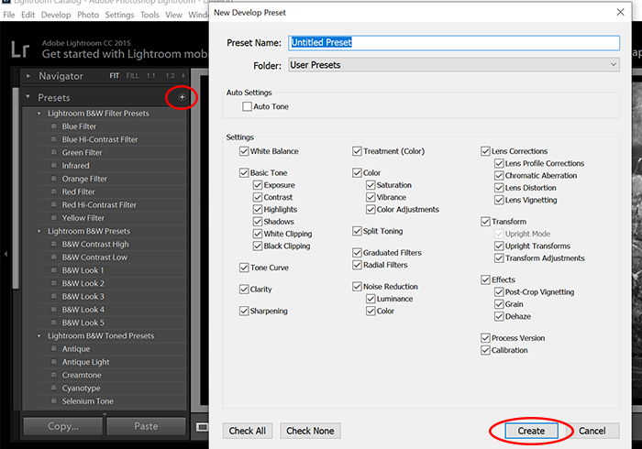Click the Check None button
Image resolution: width=642 pixels, height=449 pixels.
point(310,431)
